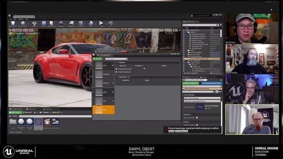
Task: Switch to the Content Browser tab
Action: click(x=16, y=109)
